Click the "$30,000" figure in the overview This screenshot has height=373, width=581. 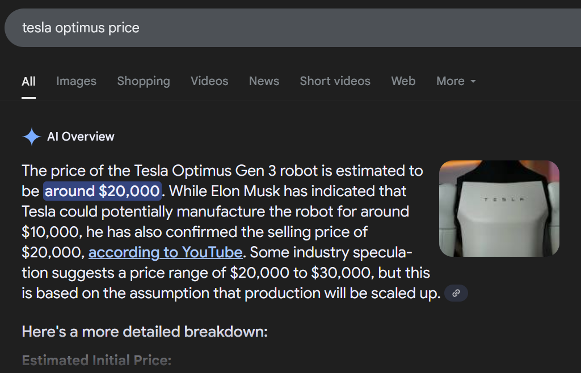click(x=342, y=272)
